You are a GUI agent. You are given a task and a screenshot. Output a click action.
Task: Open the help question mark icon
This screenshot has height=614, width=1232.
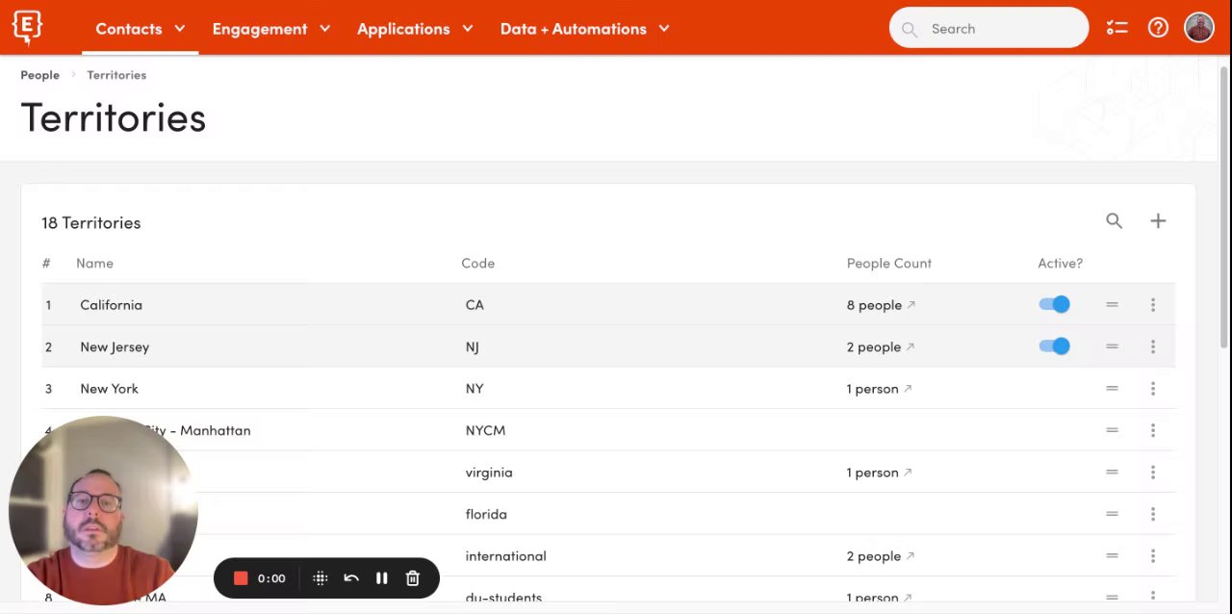click(1158, 28)
